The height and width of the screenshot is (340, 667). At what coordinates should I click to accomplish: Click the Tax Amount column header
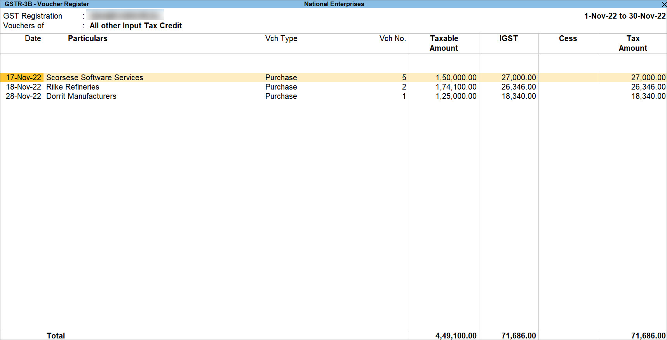click(x=633, y=43)
